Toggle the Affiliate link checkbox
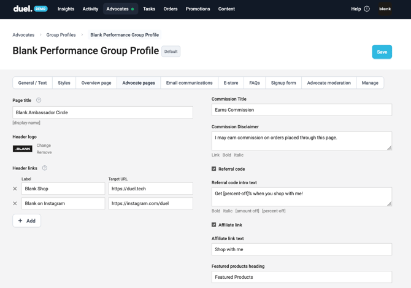This screenshot has width=411, height=288. (214, 225)
